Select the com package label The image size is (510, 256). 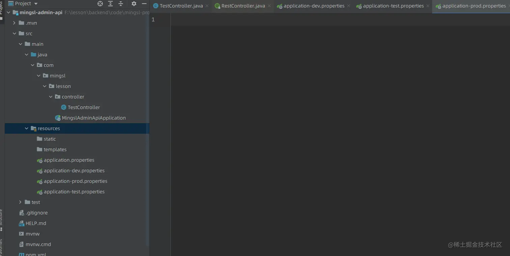49,65
